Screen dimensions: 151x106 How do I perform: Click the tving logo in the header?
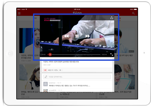[x=77, y=13]
